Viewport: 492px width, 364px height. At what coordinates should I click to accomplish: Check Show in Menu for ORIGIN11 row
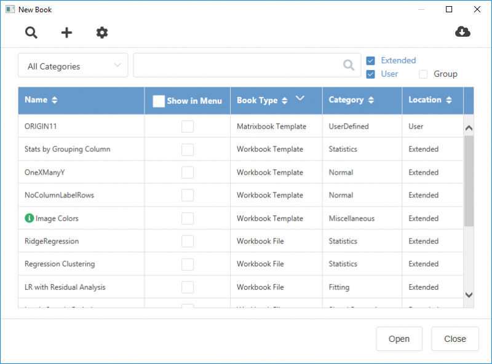(x=188, y=127)
